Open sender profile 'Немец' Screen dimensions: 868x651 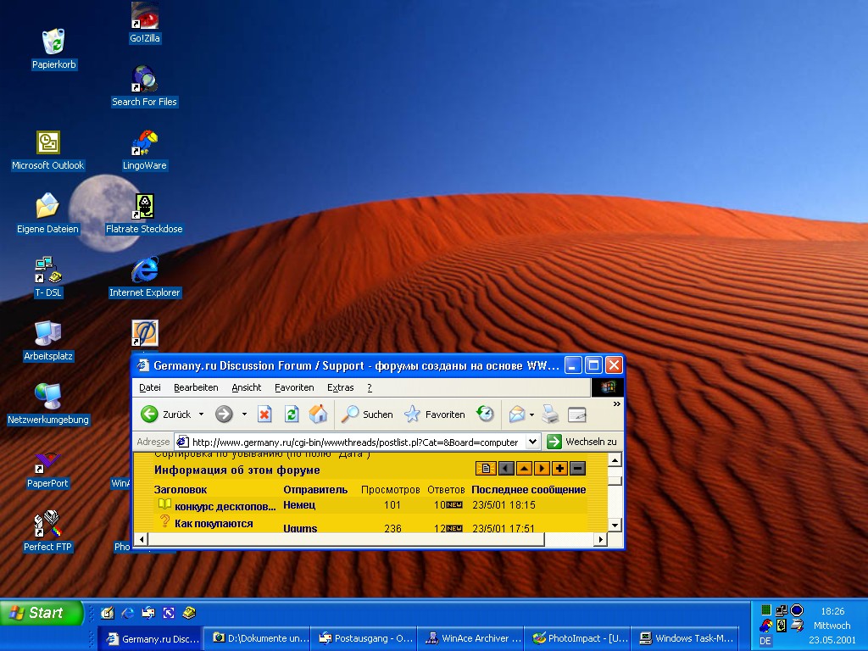click(x=299, y=504)
